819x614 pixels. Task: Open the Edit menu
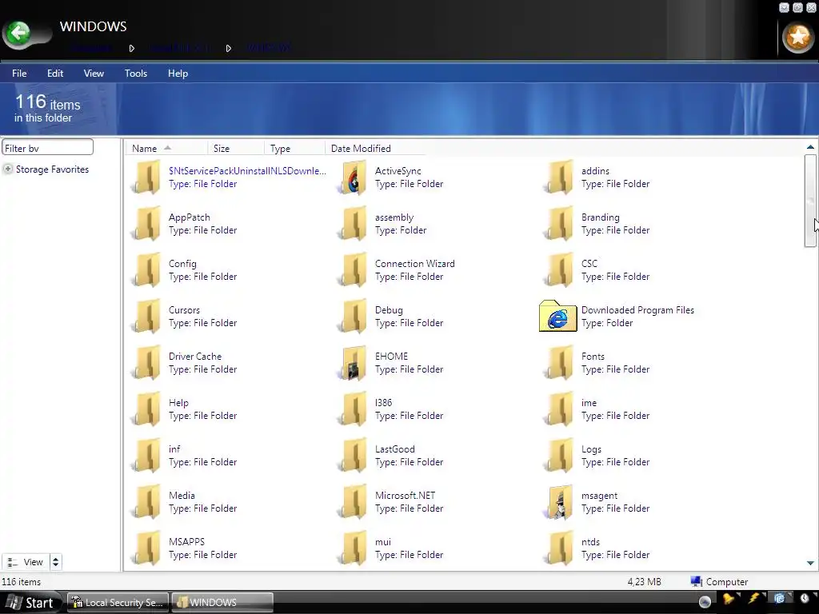click(x=55, y=73)
